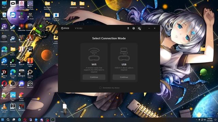Image resolution: width=218 pixels, height=122 pixels.
Task: Select the Undecember desktop icon
Action: (x=21, y=27)
